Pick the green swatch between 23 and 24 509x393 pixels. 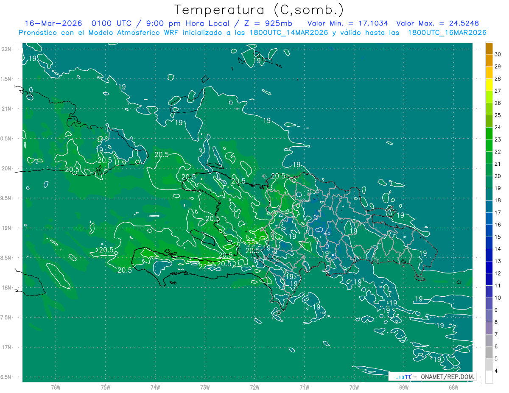click(x=489, y=134)
